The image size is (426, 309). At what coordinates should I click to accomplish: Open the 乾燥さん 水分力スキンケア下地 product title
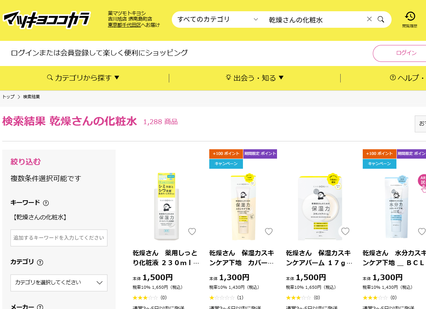tap(394, 258)
